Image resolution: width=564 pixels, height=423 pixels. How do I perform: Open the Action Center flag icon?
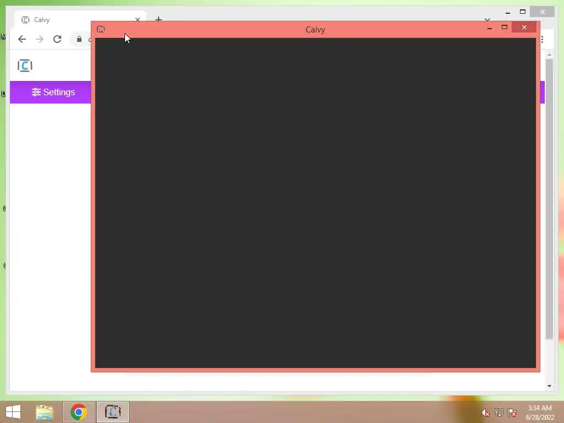click(x=512, y=412)
